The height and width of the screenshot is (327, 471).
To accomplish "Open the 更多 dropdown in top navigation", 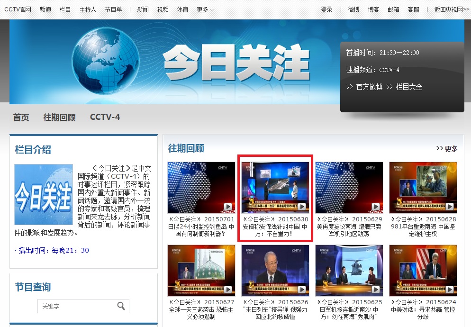I will pyautogui.click(x=203, y=9).
